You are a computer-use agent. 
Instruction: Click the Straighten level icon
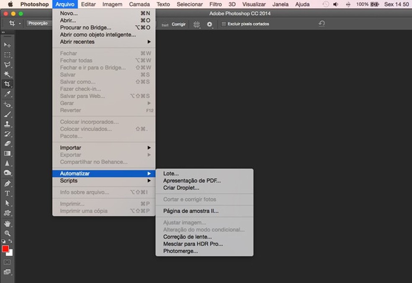165,25
